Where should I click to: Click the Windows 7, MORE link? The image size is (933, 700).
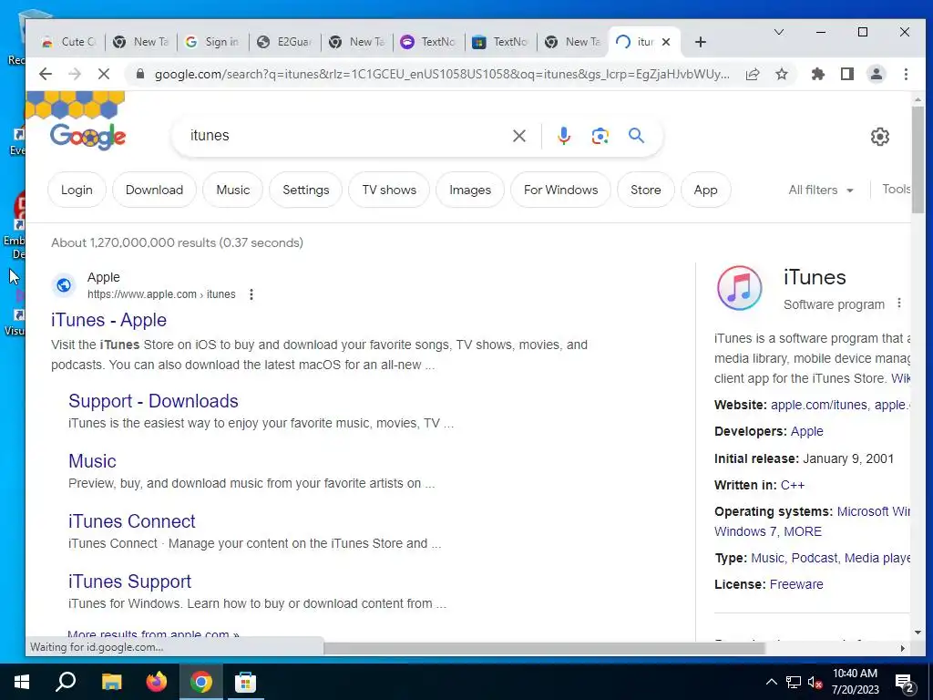tap(768, 531)
